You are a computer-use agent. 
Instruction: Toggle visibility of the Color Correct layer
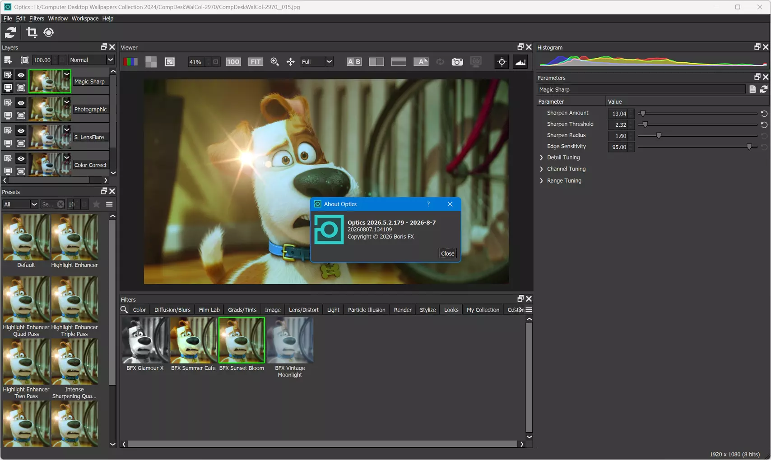pos(21,159)
